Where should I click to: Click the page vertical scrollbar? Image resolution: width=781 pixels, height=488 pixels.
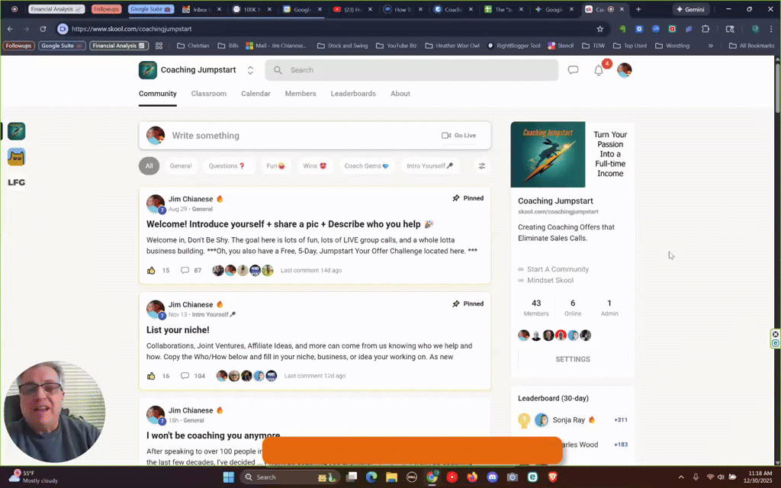(x=777, y=87)
